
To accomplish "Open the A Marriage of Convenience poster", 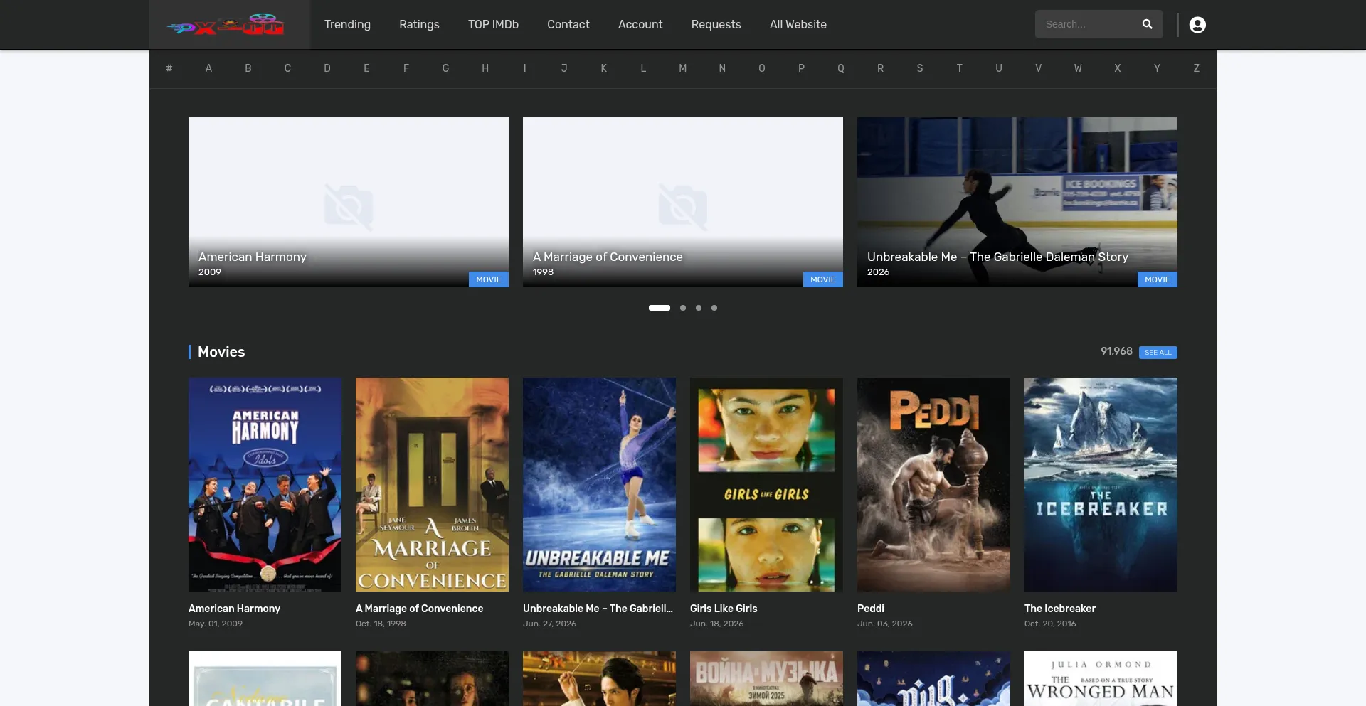I will pos(432,484).
